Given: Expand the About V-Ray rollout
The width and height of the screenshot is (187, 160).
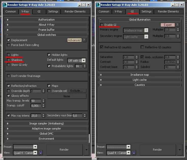Looking at the screenshot, I should pyautogui.click(x=47, y=25).
